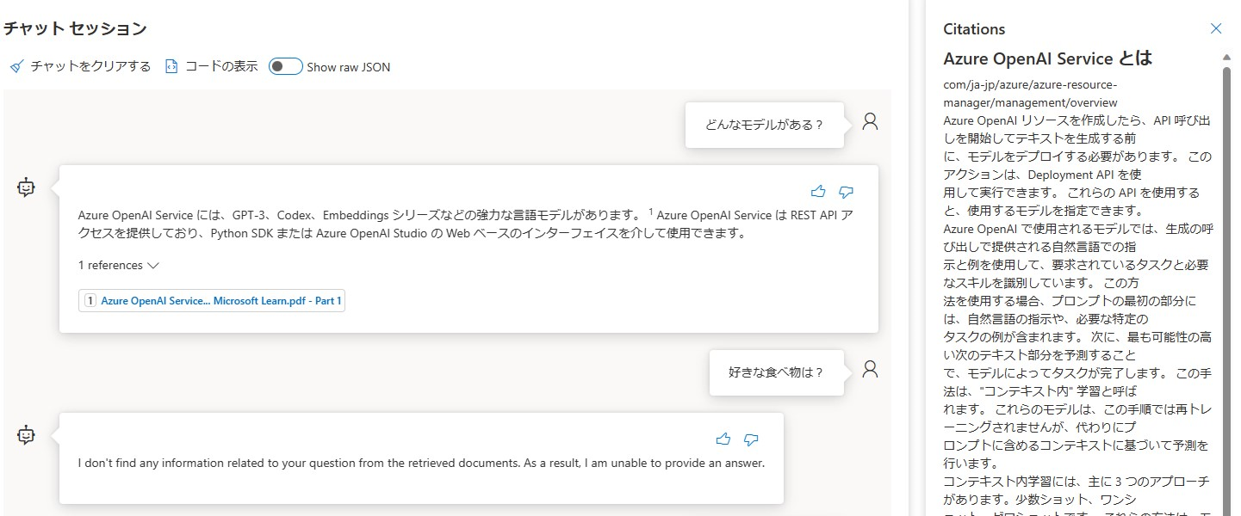The height and width of the screenshot is (516, 1241).
Task: Click bot avatar next to second answer
Action: click(26, 435)
